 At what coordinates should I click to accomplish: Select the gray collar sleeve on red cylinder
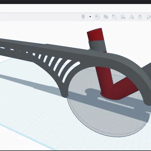(x=97, y=46)
